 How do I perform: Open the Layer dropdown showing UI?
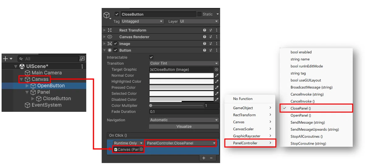coord(199,22)
